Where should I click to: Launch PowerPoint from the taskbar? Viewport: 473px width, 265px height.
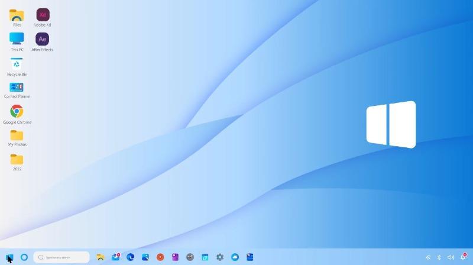pos(160,257)
